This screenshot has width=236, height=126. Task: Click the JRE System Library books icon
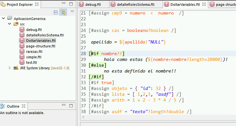point(16,68)
